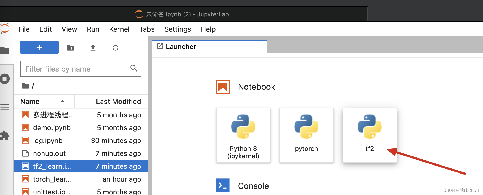Toggle the Name sort direction arrow
Image resolution: width=483 pixels, height=195 pixels.
click(62, 101)
